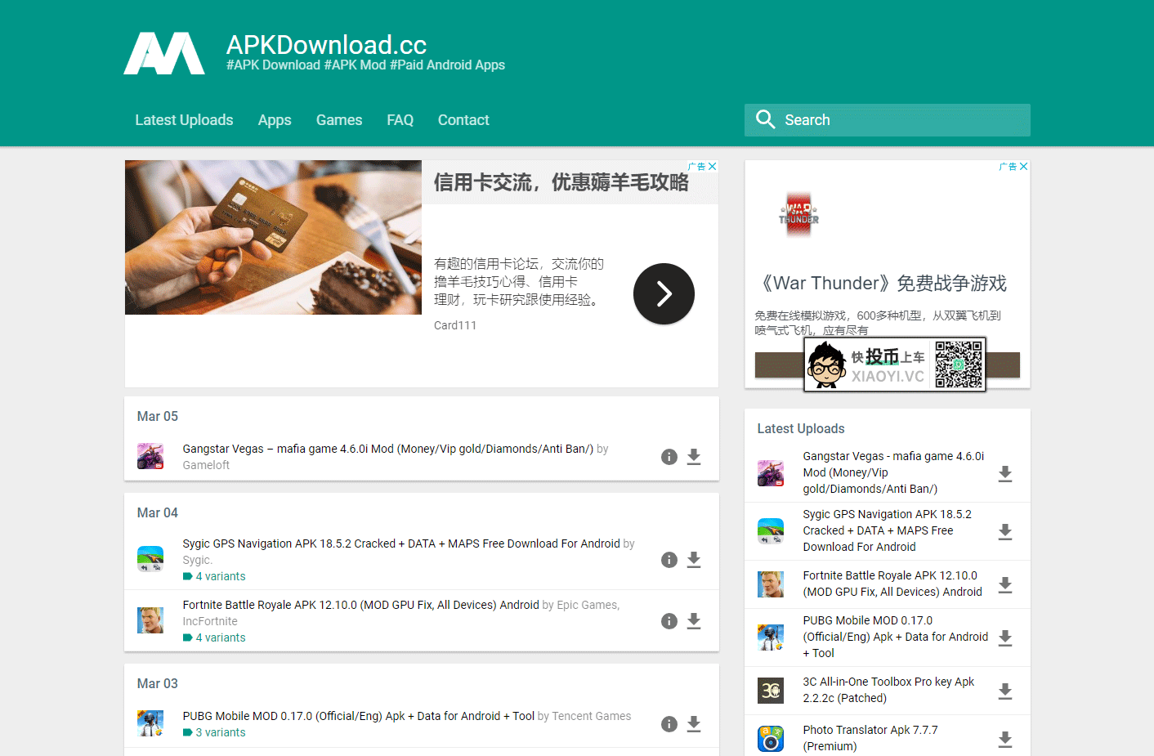
Task: Click the Mar 03 date heading
Action: (158, 683)
